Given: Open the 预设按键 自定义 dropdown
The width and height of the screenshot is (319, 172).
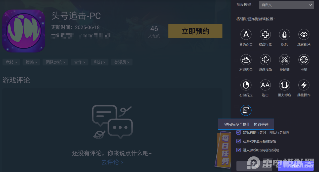Looking at the screenshot, I should [286, 5].
